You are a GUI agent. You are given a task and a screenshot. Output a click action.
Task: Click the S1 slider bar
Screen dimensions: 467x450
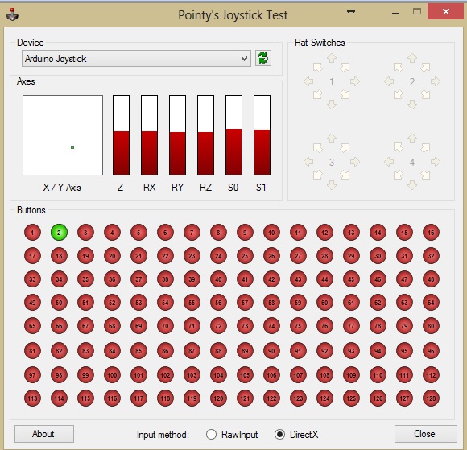pyautogui.click(x=262, y=135)
